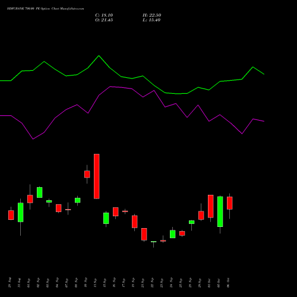The width and height of the screenshot is (297, 297).
Task: Click the 01 Sep date label
Action: coord(29,283)
